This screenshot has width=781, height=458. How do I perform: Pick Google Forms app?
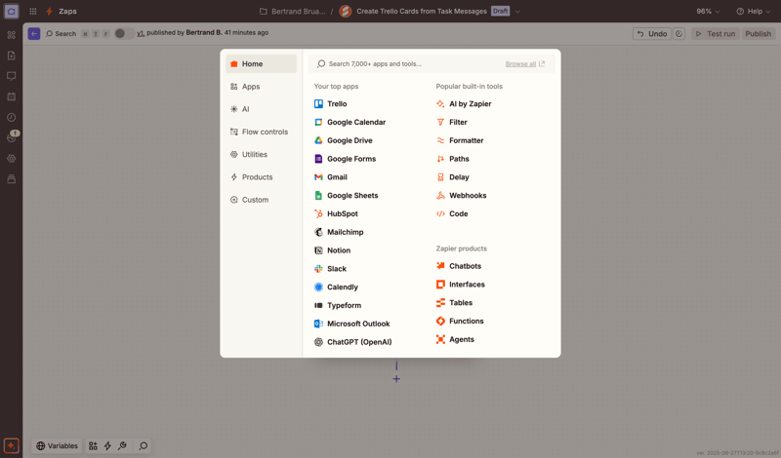(346, 159)
